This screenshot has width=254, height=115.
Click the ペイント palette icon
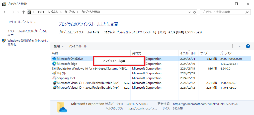click(54, 73)
